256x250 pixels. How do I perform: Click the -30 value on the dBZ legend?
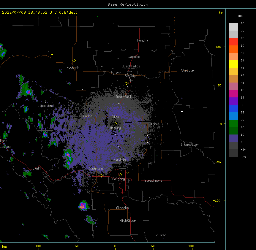(x=243, y=157)
